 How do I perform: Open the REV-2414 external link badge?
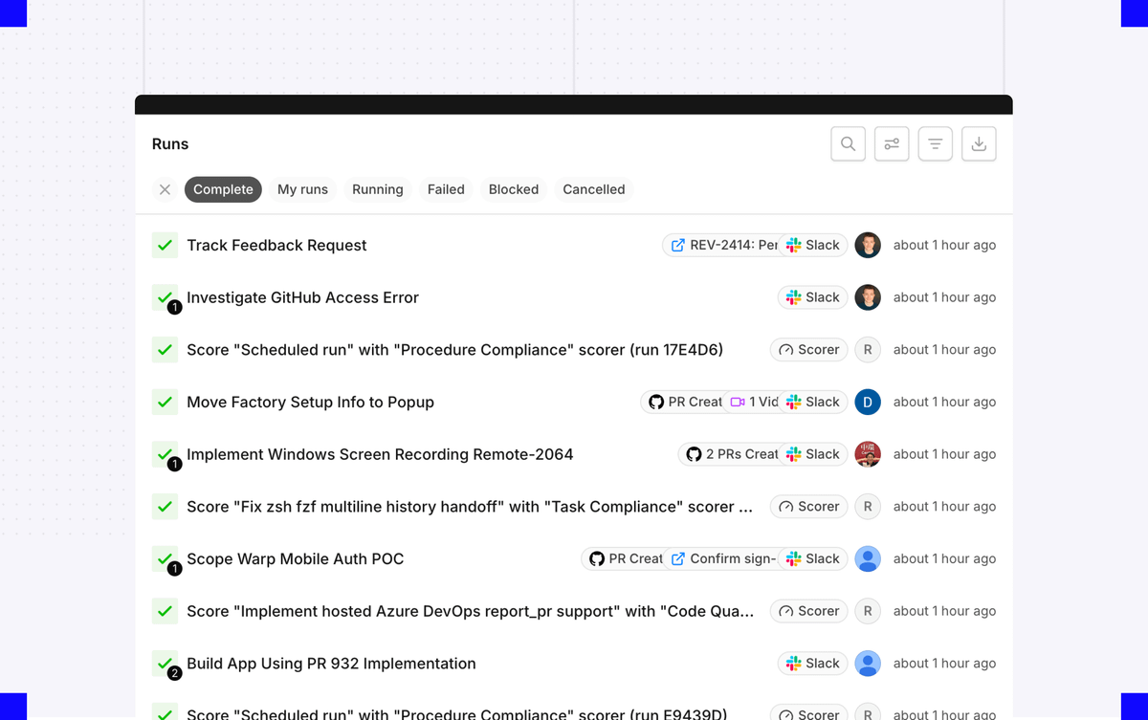[x=722, y=245]
